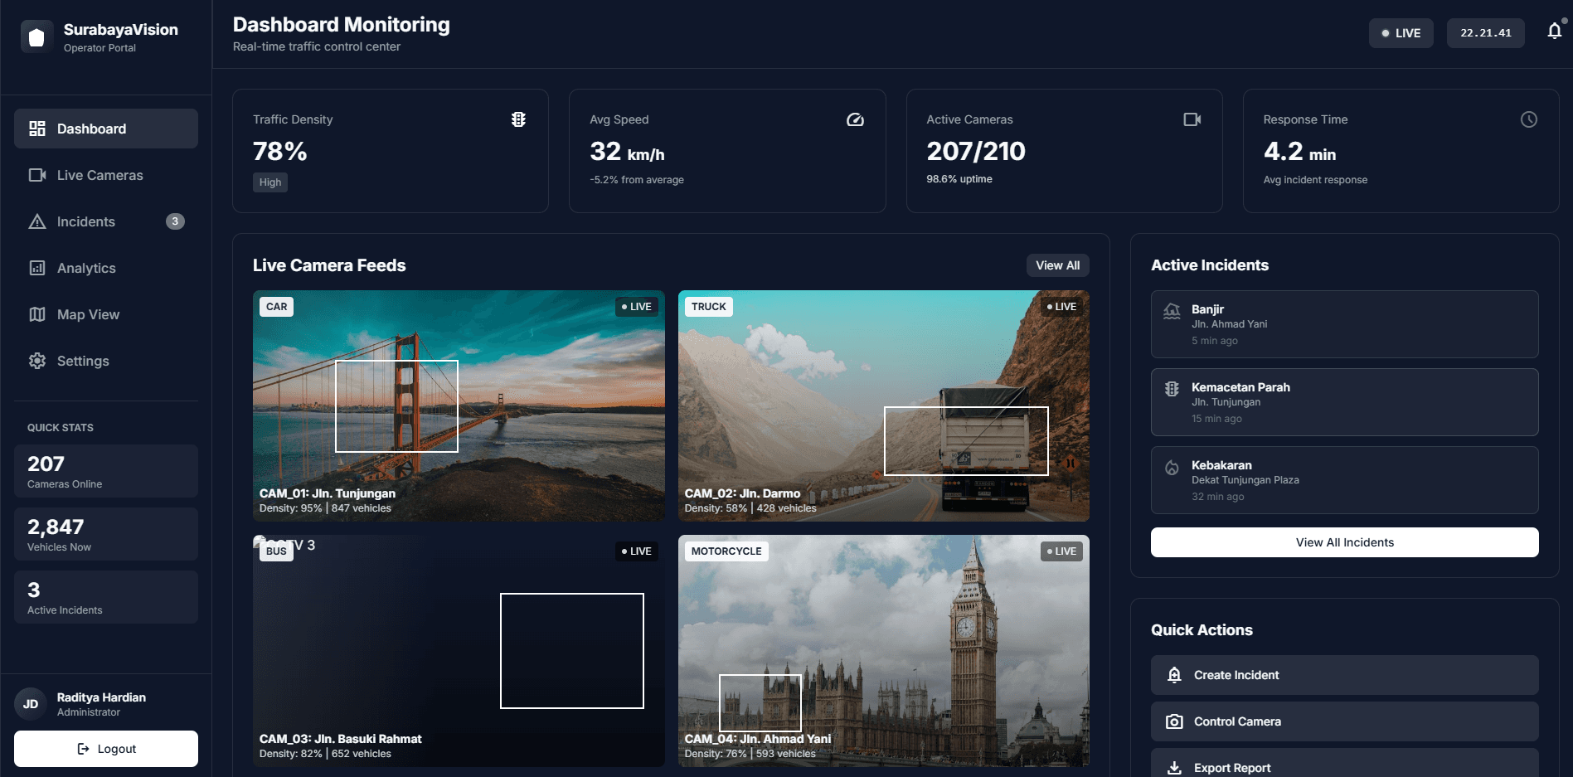
Task: Click the traffic light icon in Traffic Density card
Action: [x=518, y=119]
